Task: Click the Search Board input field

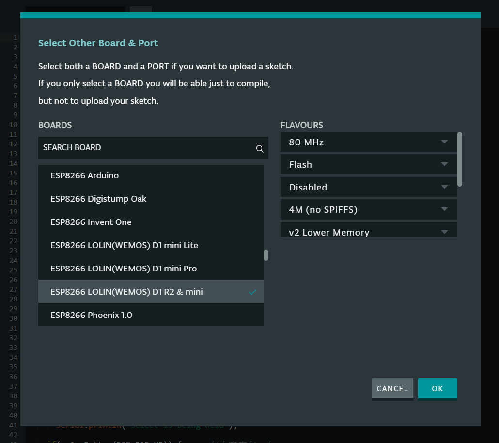Action: (x=153, y=148)
